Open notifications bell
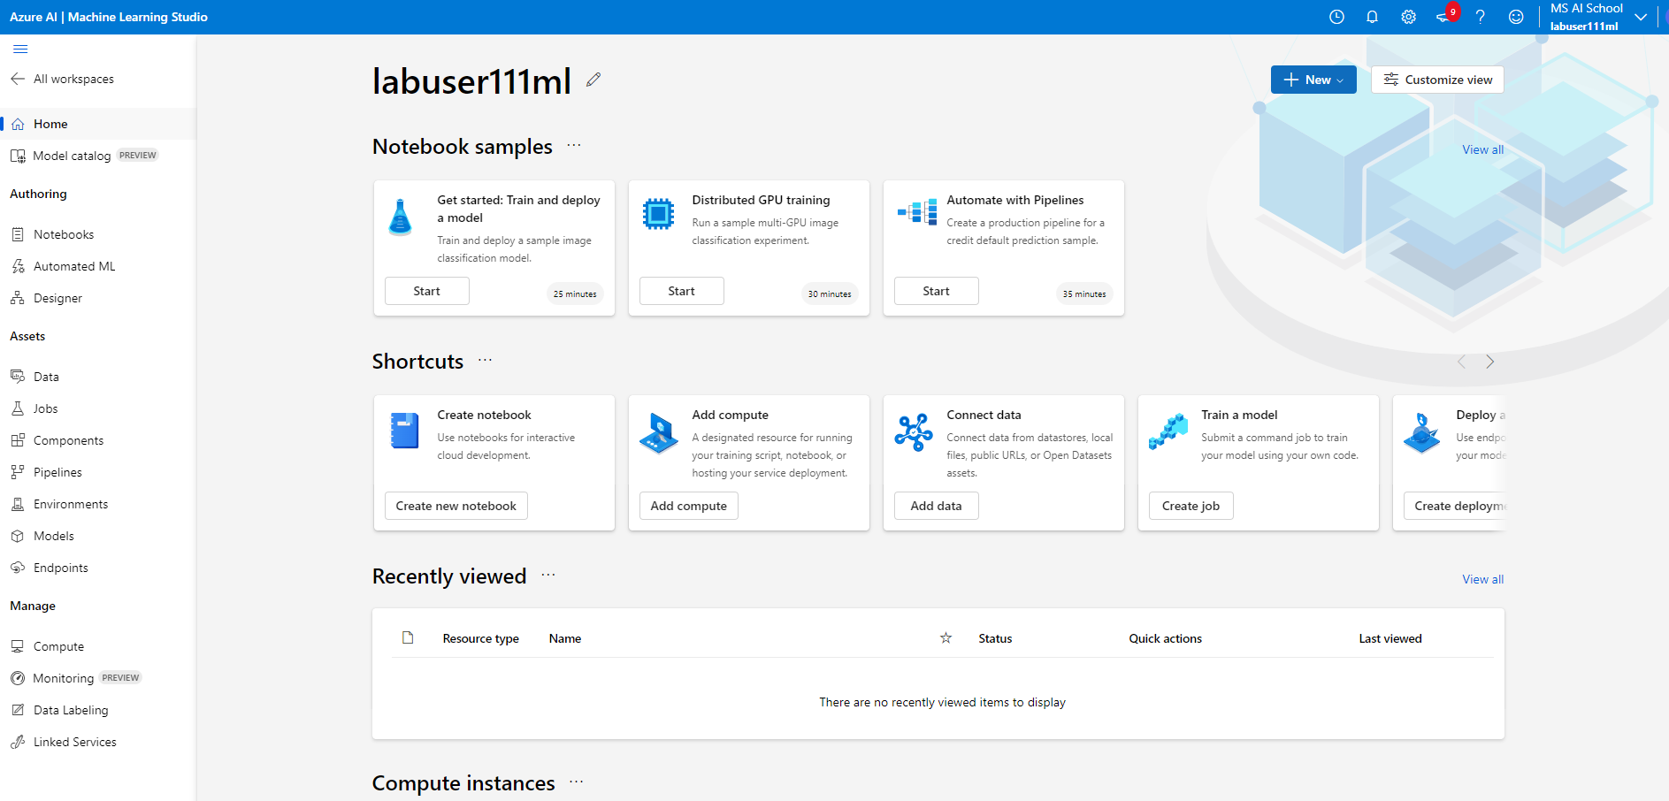The image size is (1669, 801). (x=1372, y=17)
